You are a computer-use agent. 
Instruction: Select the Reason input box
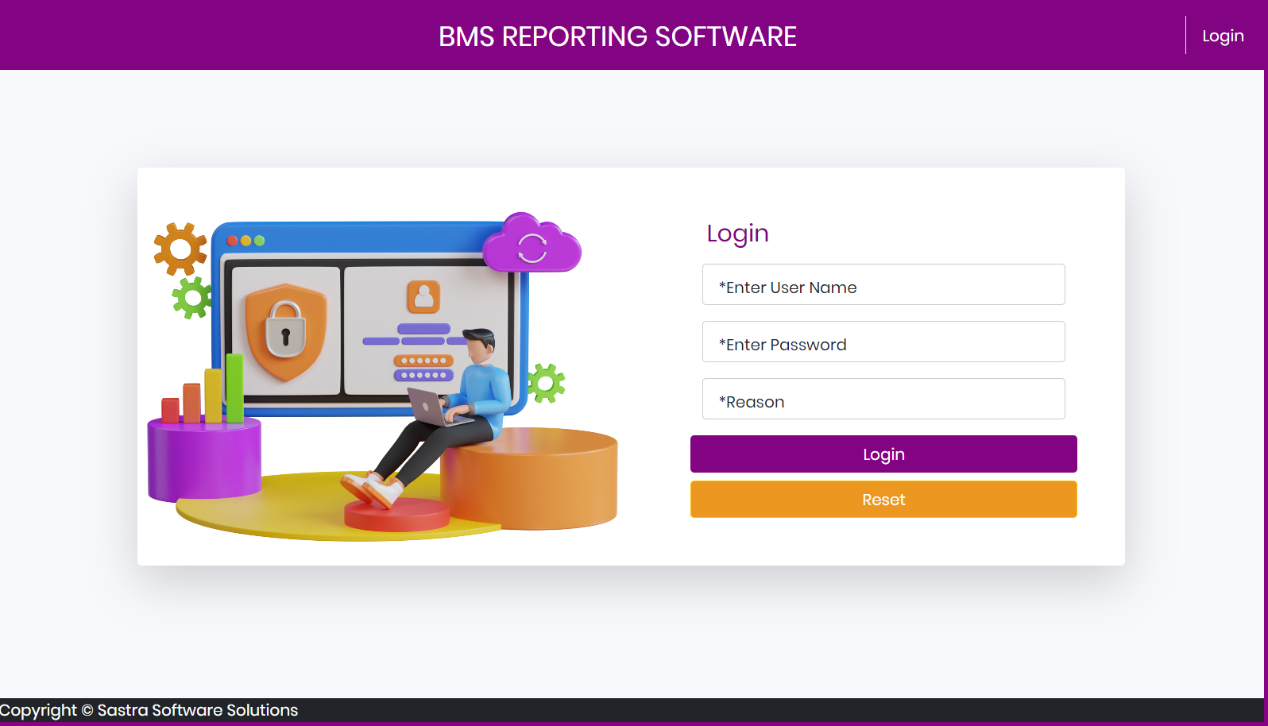point(883,400)
